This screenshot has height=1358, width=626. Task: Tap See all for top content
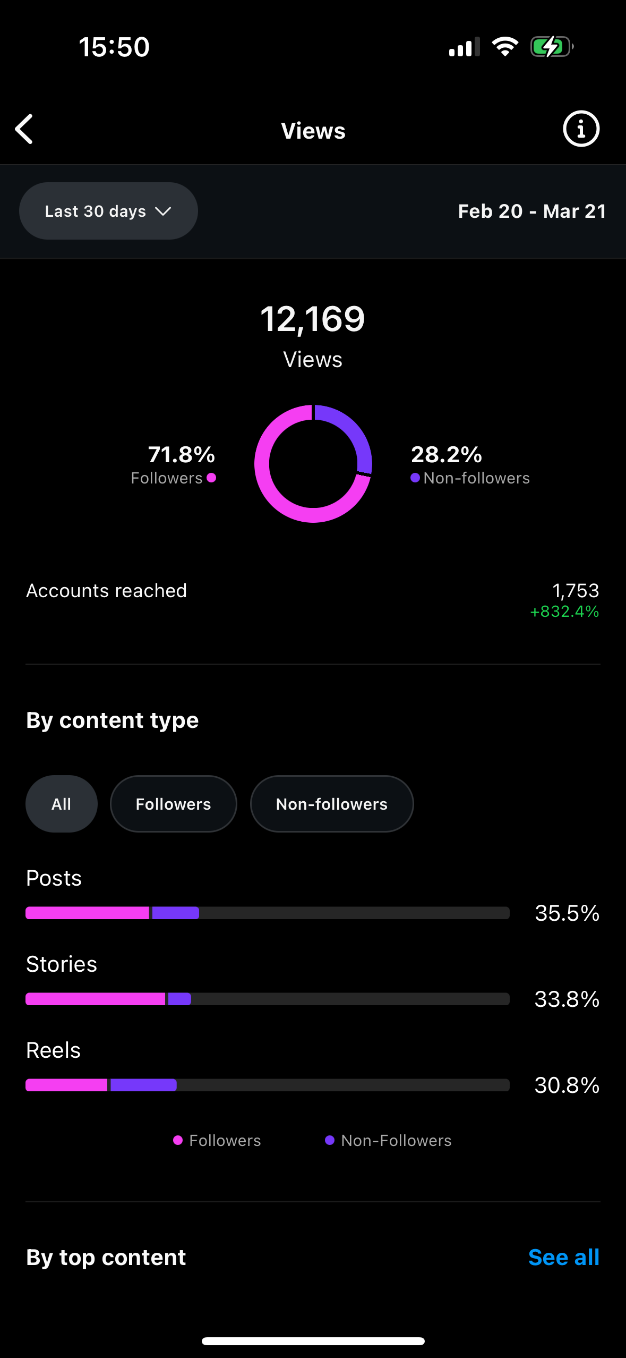click(x=564, y=1258)
